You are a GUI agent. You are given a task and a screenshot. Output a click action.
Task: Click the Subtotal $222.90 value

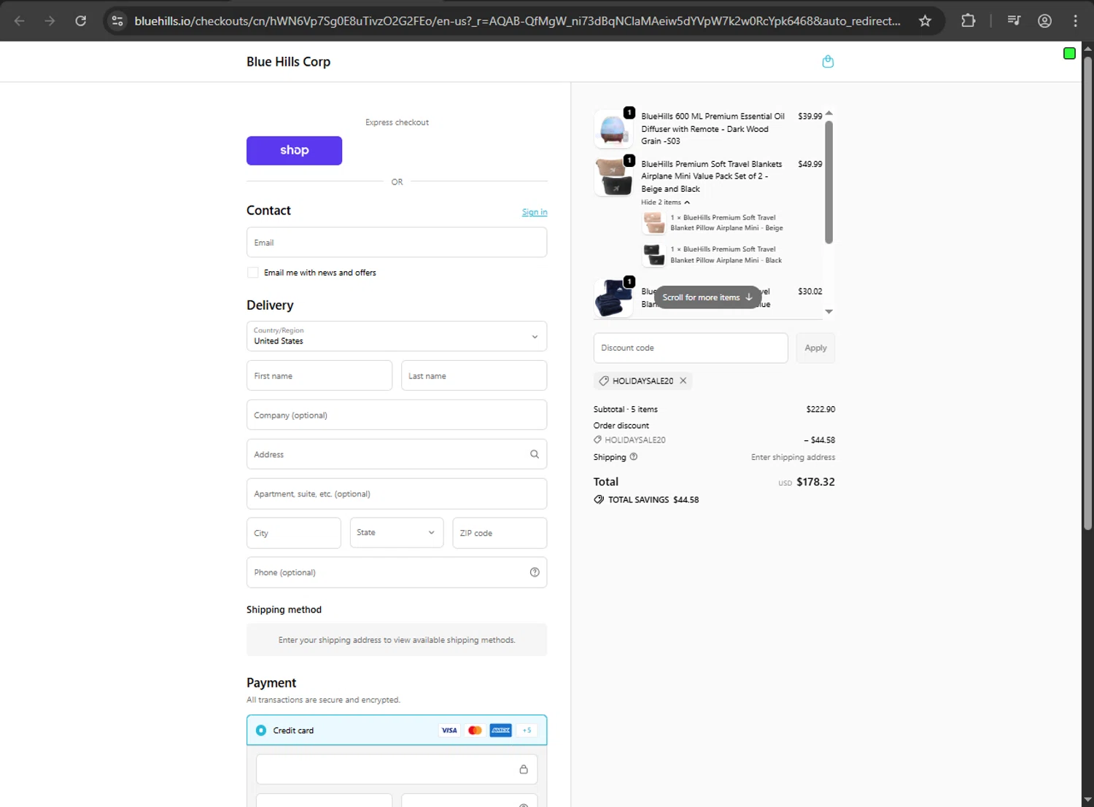point(820,410)
